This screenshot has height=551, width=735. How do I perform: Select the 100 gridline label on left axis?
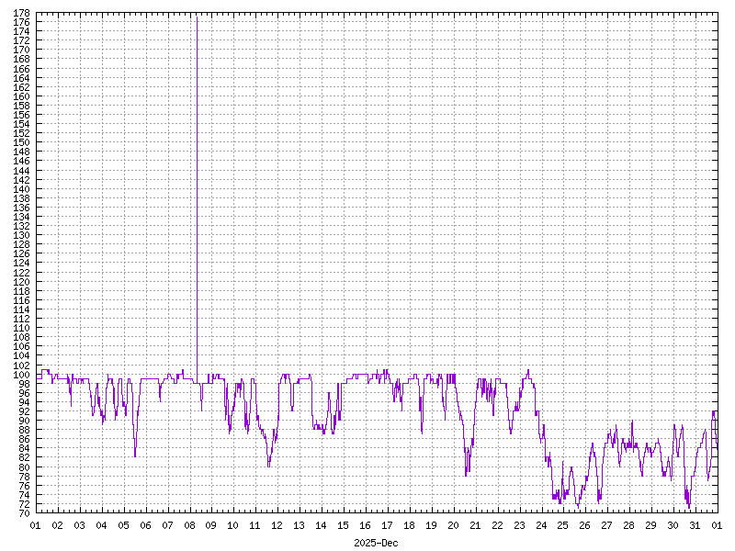(23, 376)
